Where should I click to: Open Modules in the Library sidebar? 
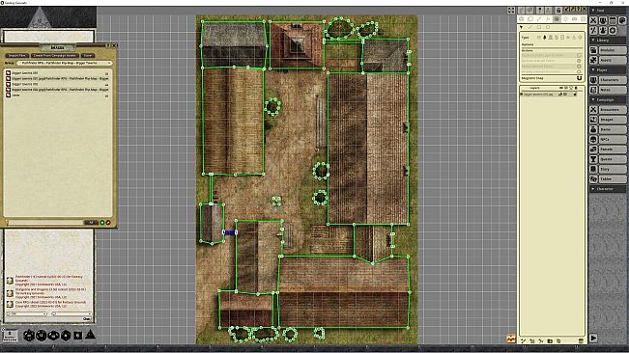(613, 50)
